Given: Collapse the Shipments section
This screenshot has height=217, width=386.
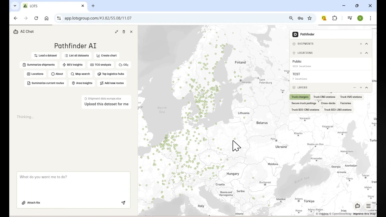Looking at the screenshot, I should 366,44.
